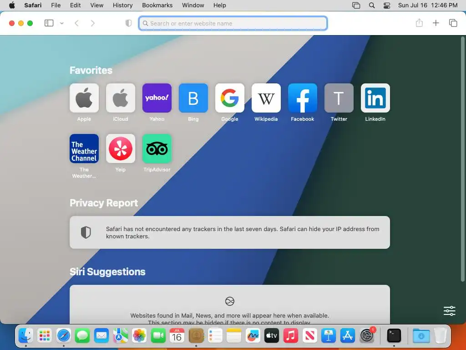Open System Settings from the Dock
Viewport: 466px width, 350px height.
pos(367,336)
